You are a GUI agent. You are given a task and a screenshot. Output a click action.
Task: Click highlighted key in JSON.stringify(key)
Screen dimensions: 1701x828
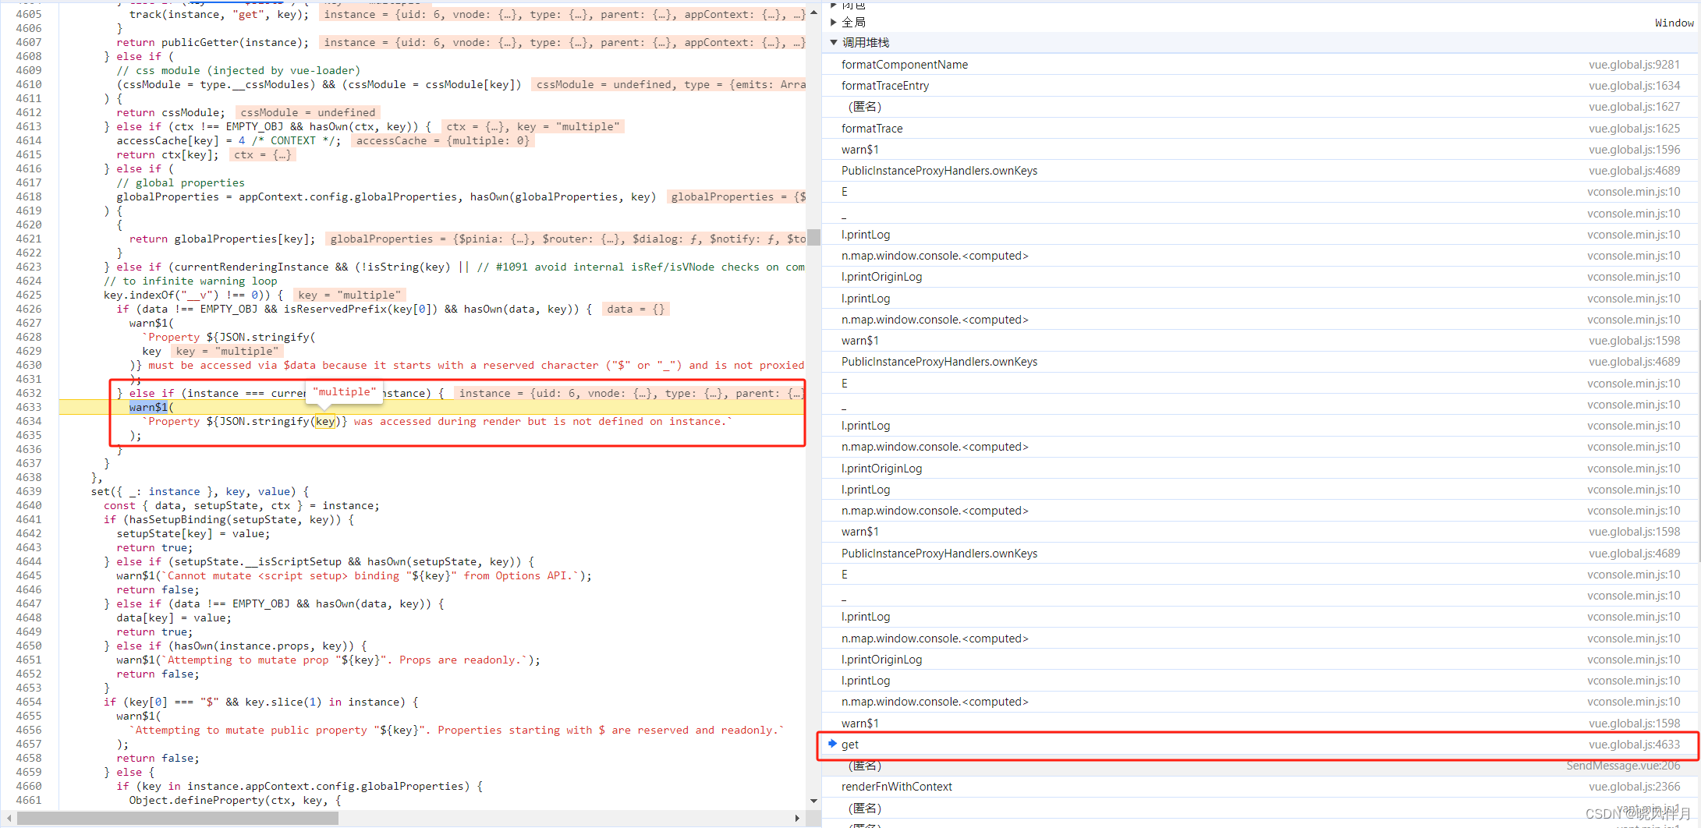(325, 421)
